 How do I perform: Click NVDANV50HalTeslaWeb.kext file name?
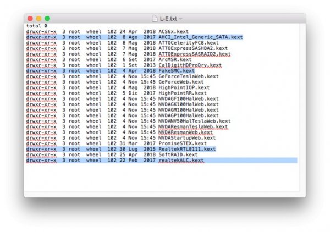click(195, 121)
